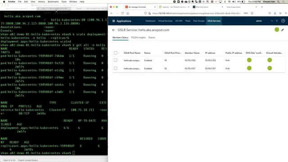Open the Firefox application menu
The width and height of the screenshot is (288, 162).
point(286,13)
